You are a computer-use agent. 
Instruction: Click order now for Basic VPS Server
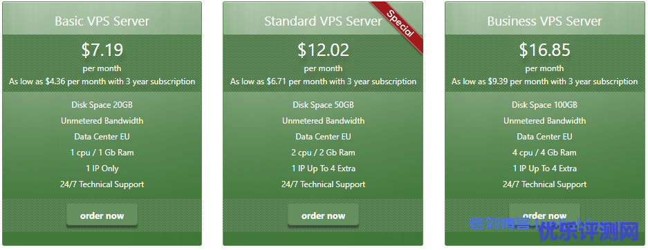102,215
